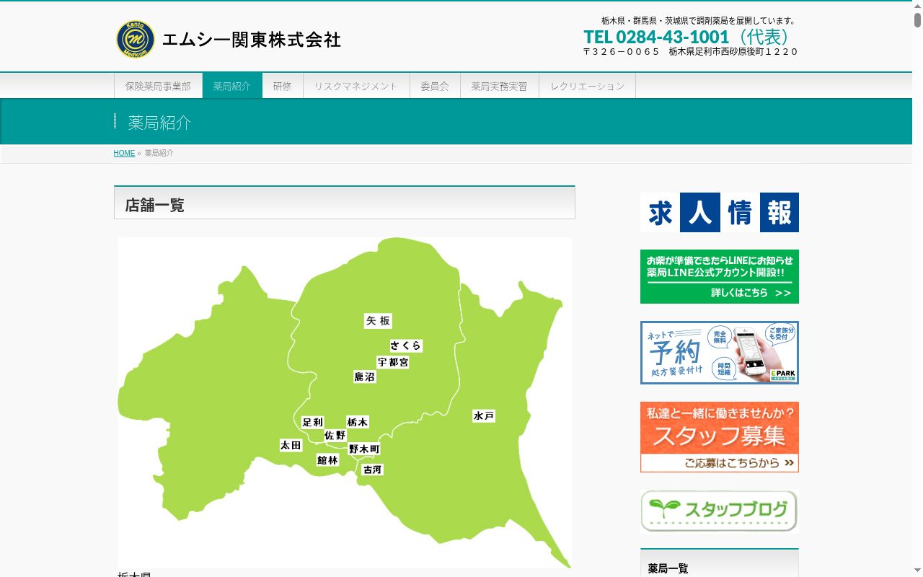Select 矢板 on the map
This screenshot has height=577, width=923.
pyautogui.click(x=378, y=321)
